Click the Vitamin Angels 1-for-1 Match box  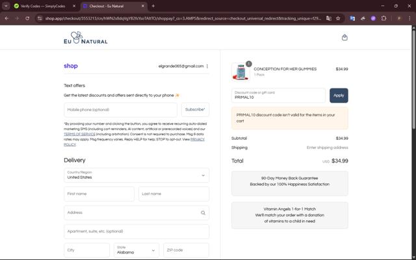pos(290,215)
